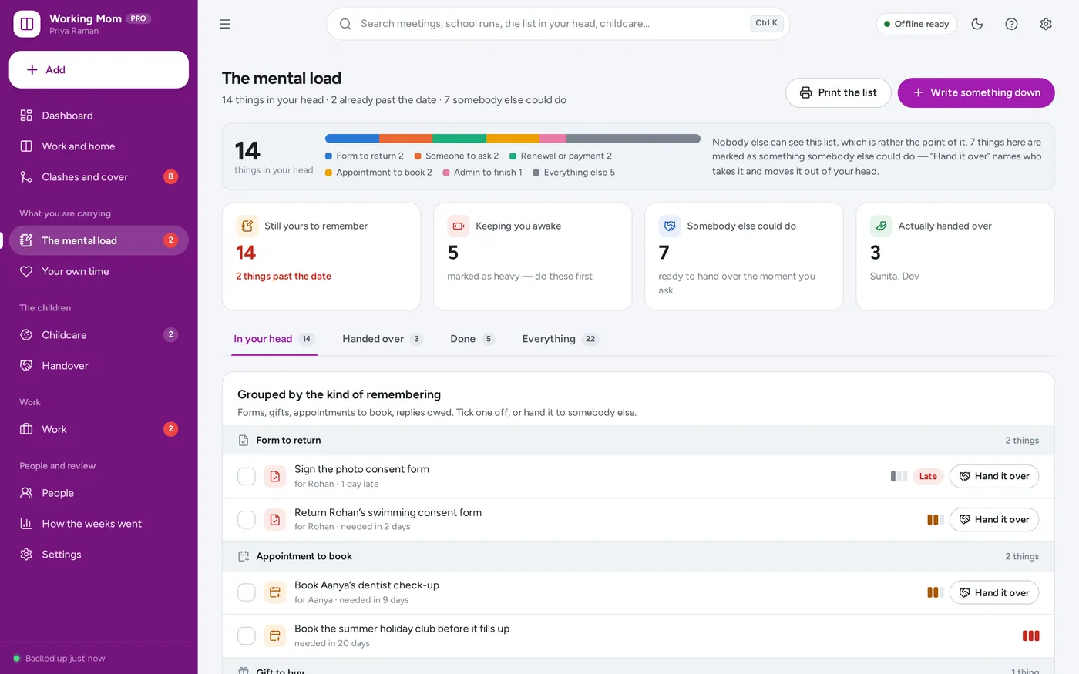Click the swimming consent form file icon

275,519
